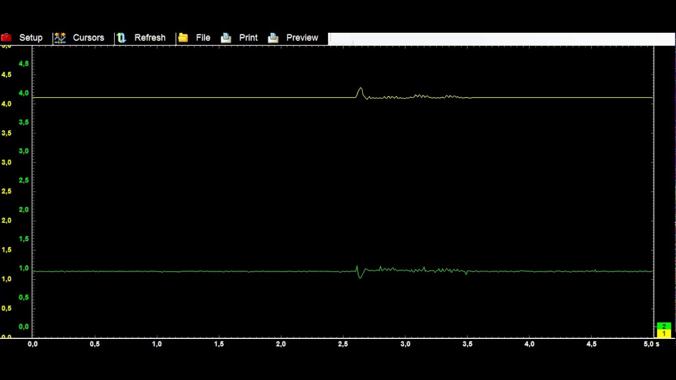Click the green 1,0 voltage axis label
The width and height of the screenshot is (676, 380).
pyautogui.click(x=24, y=268)
